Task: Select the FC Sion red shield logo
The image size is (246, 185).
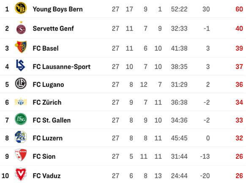Action: pos(21,155)
